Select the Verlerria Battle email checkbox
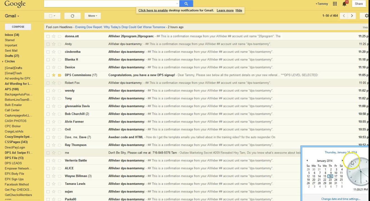Image resolution: width=370 pixels, height=201 pixels. 48,161
